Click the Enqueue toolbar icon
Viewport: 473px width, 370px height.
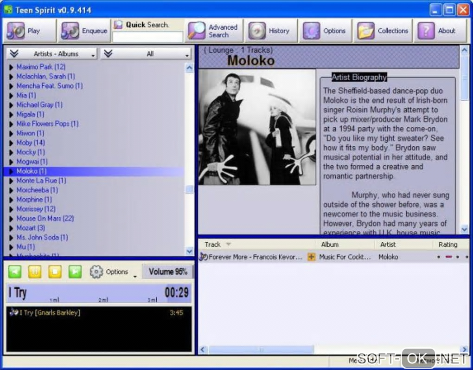70,31
